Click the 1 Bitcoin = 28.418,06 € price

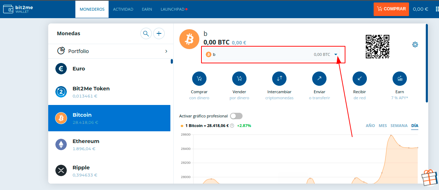pyautogui.click(x=207, y=126)
